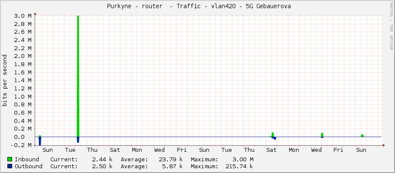Viewport: 395px width, 173px height.
Task: Click the 'Sat' x-axis label next to 'Thu' and 'Mon' near the right
Action: [271, 150]
